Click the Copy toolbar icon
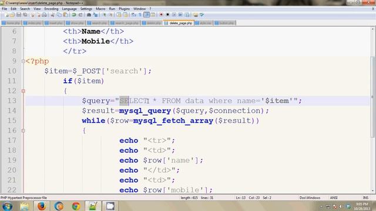The height and width of the screenshot is (211, 376). 59,15
